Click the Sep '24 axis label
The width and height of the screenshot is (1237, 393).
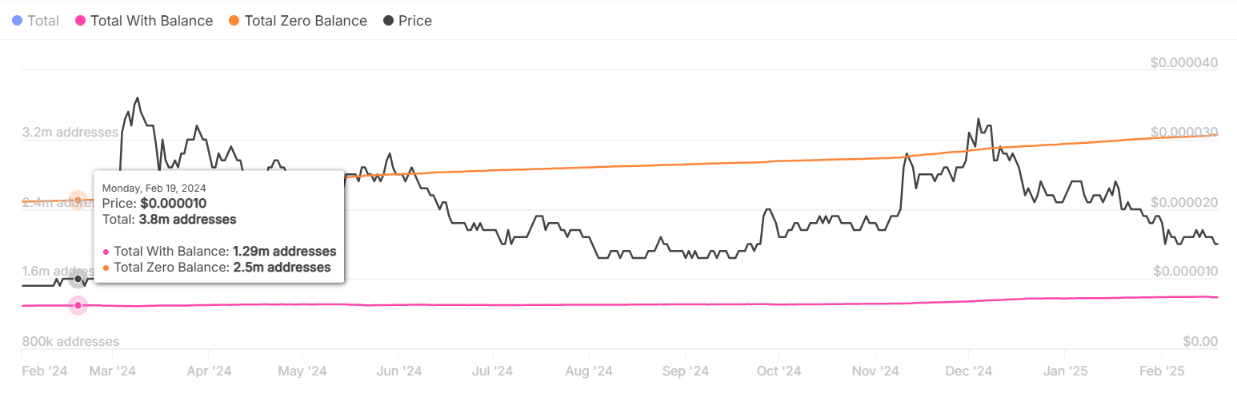(x=686, y=371)
